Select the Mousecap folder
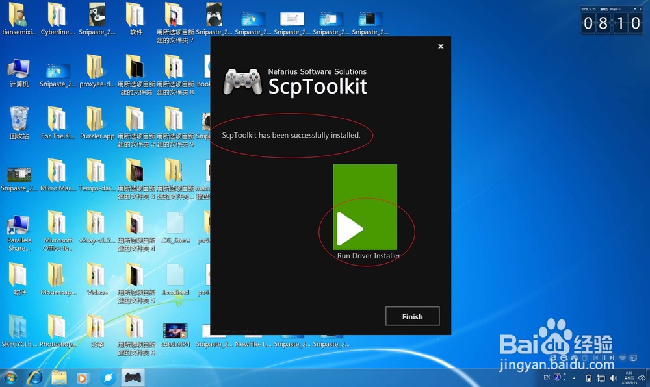 (58, 279)
